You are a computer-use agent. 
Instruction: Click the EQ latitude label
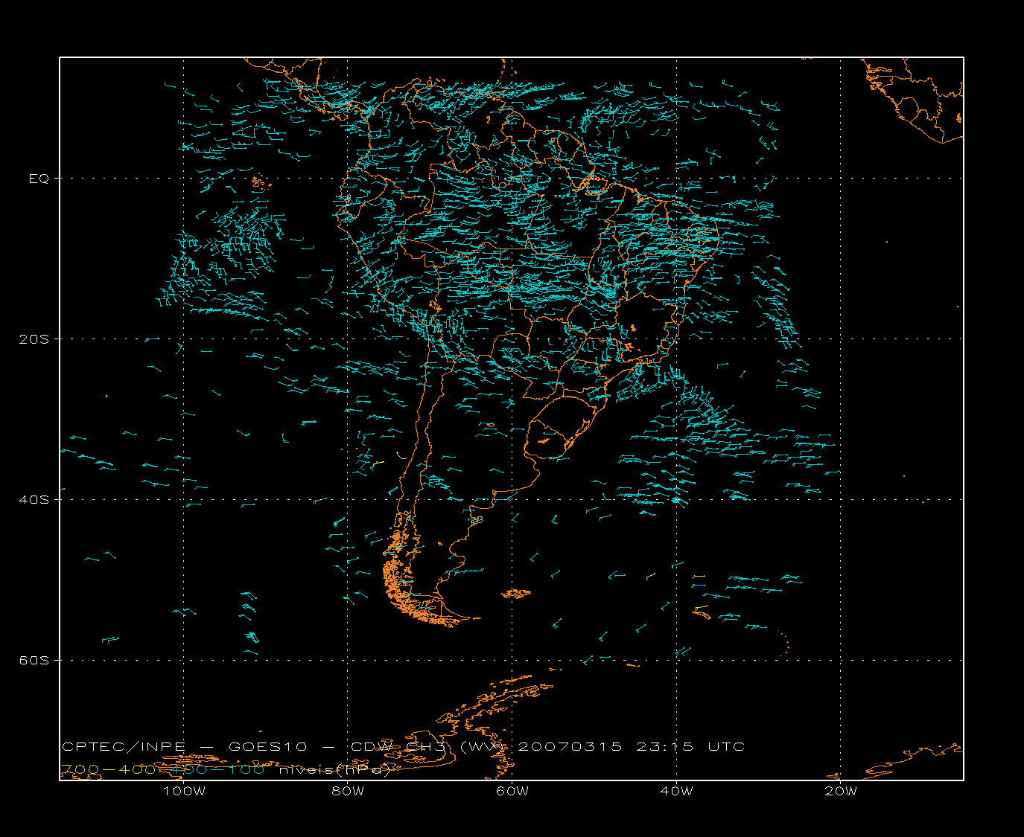[x=39, y=179]
